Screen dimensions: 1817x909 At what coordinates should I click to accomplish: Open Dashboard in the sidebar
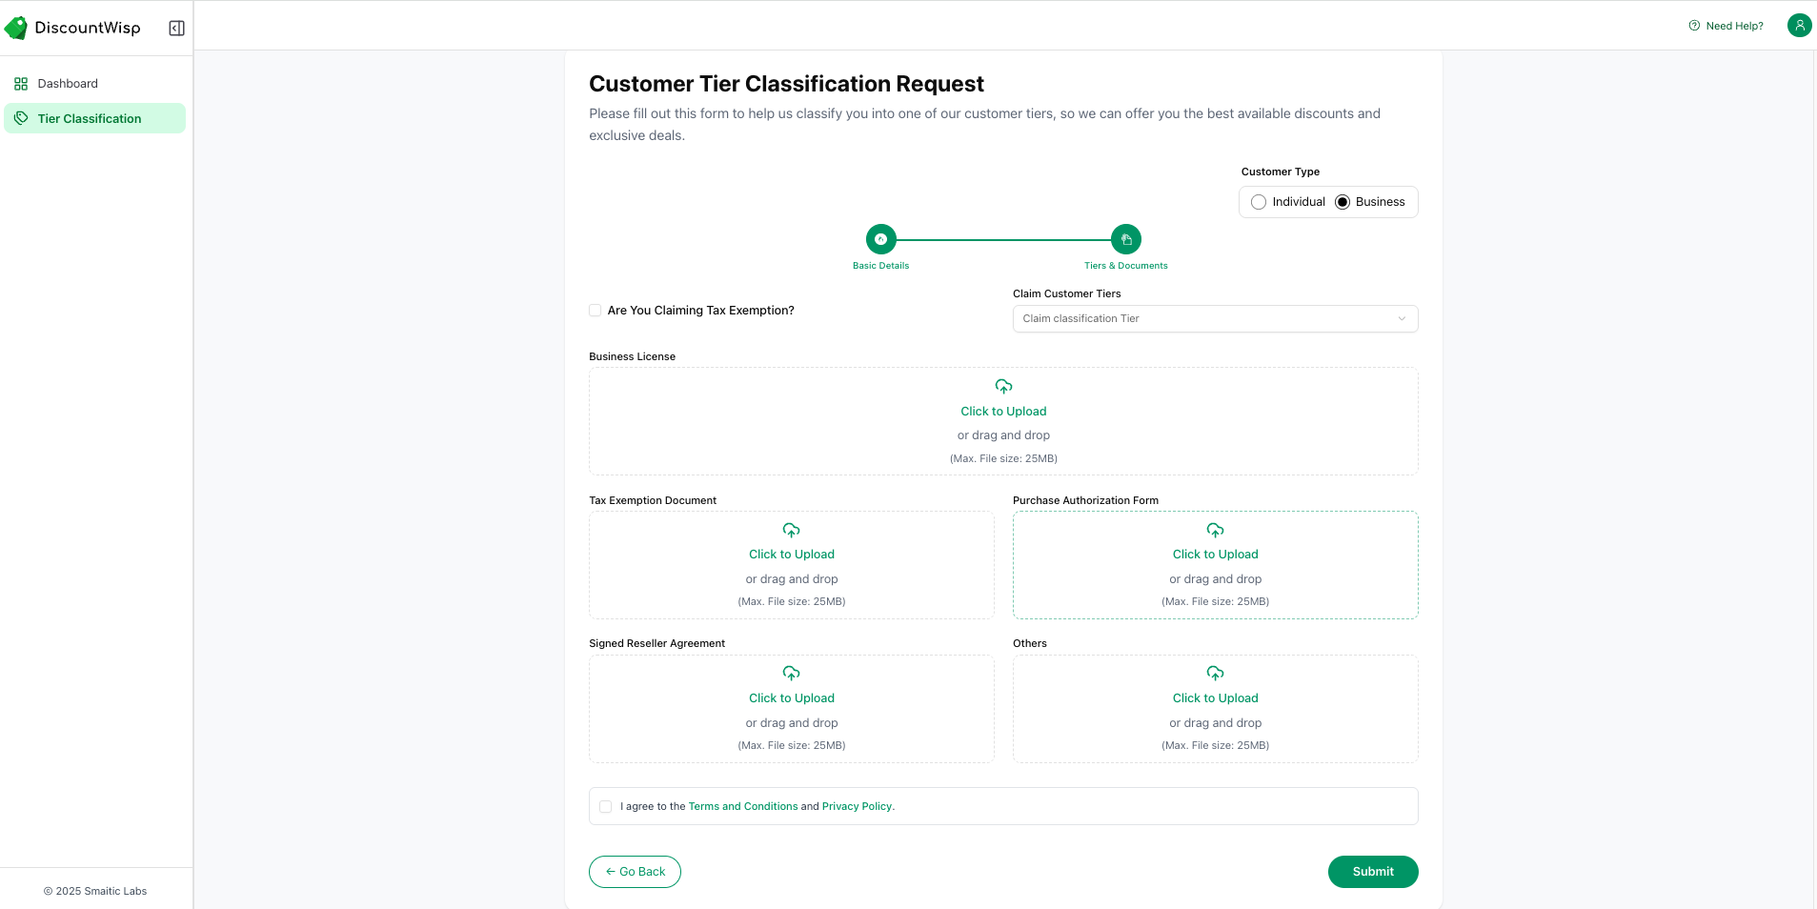pyautogui.click(x=68, y=84)
